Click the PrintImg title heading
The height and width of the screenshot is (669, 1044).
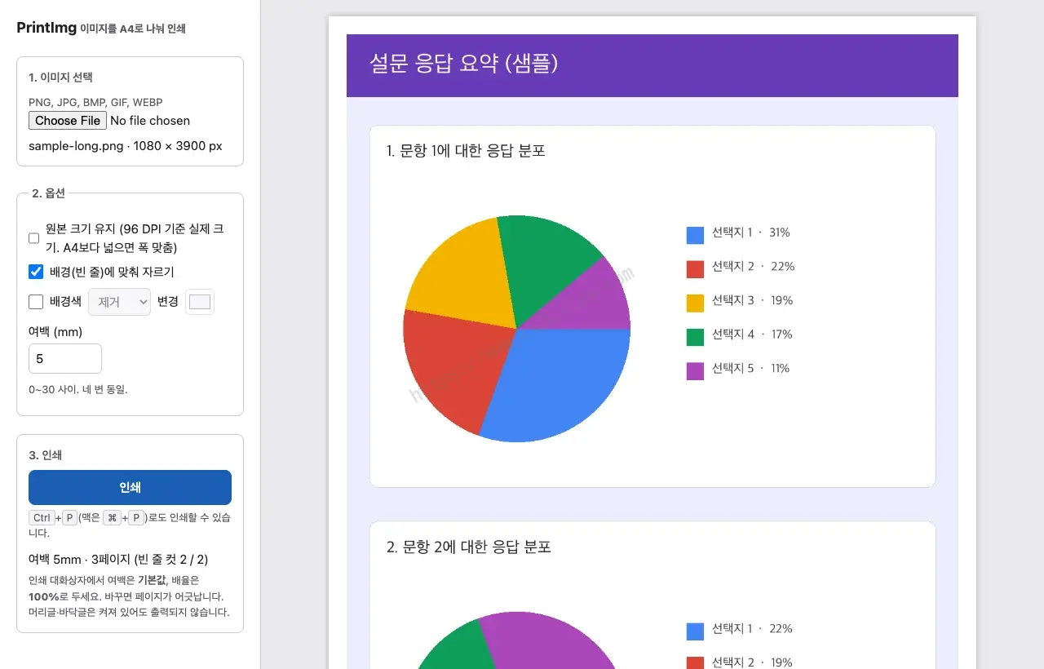(x=46, y=28)
